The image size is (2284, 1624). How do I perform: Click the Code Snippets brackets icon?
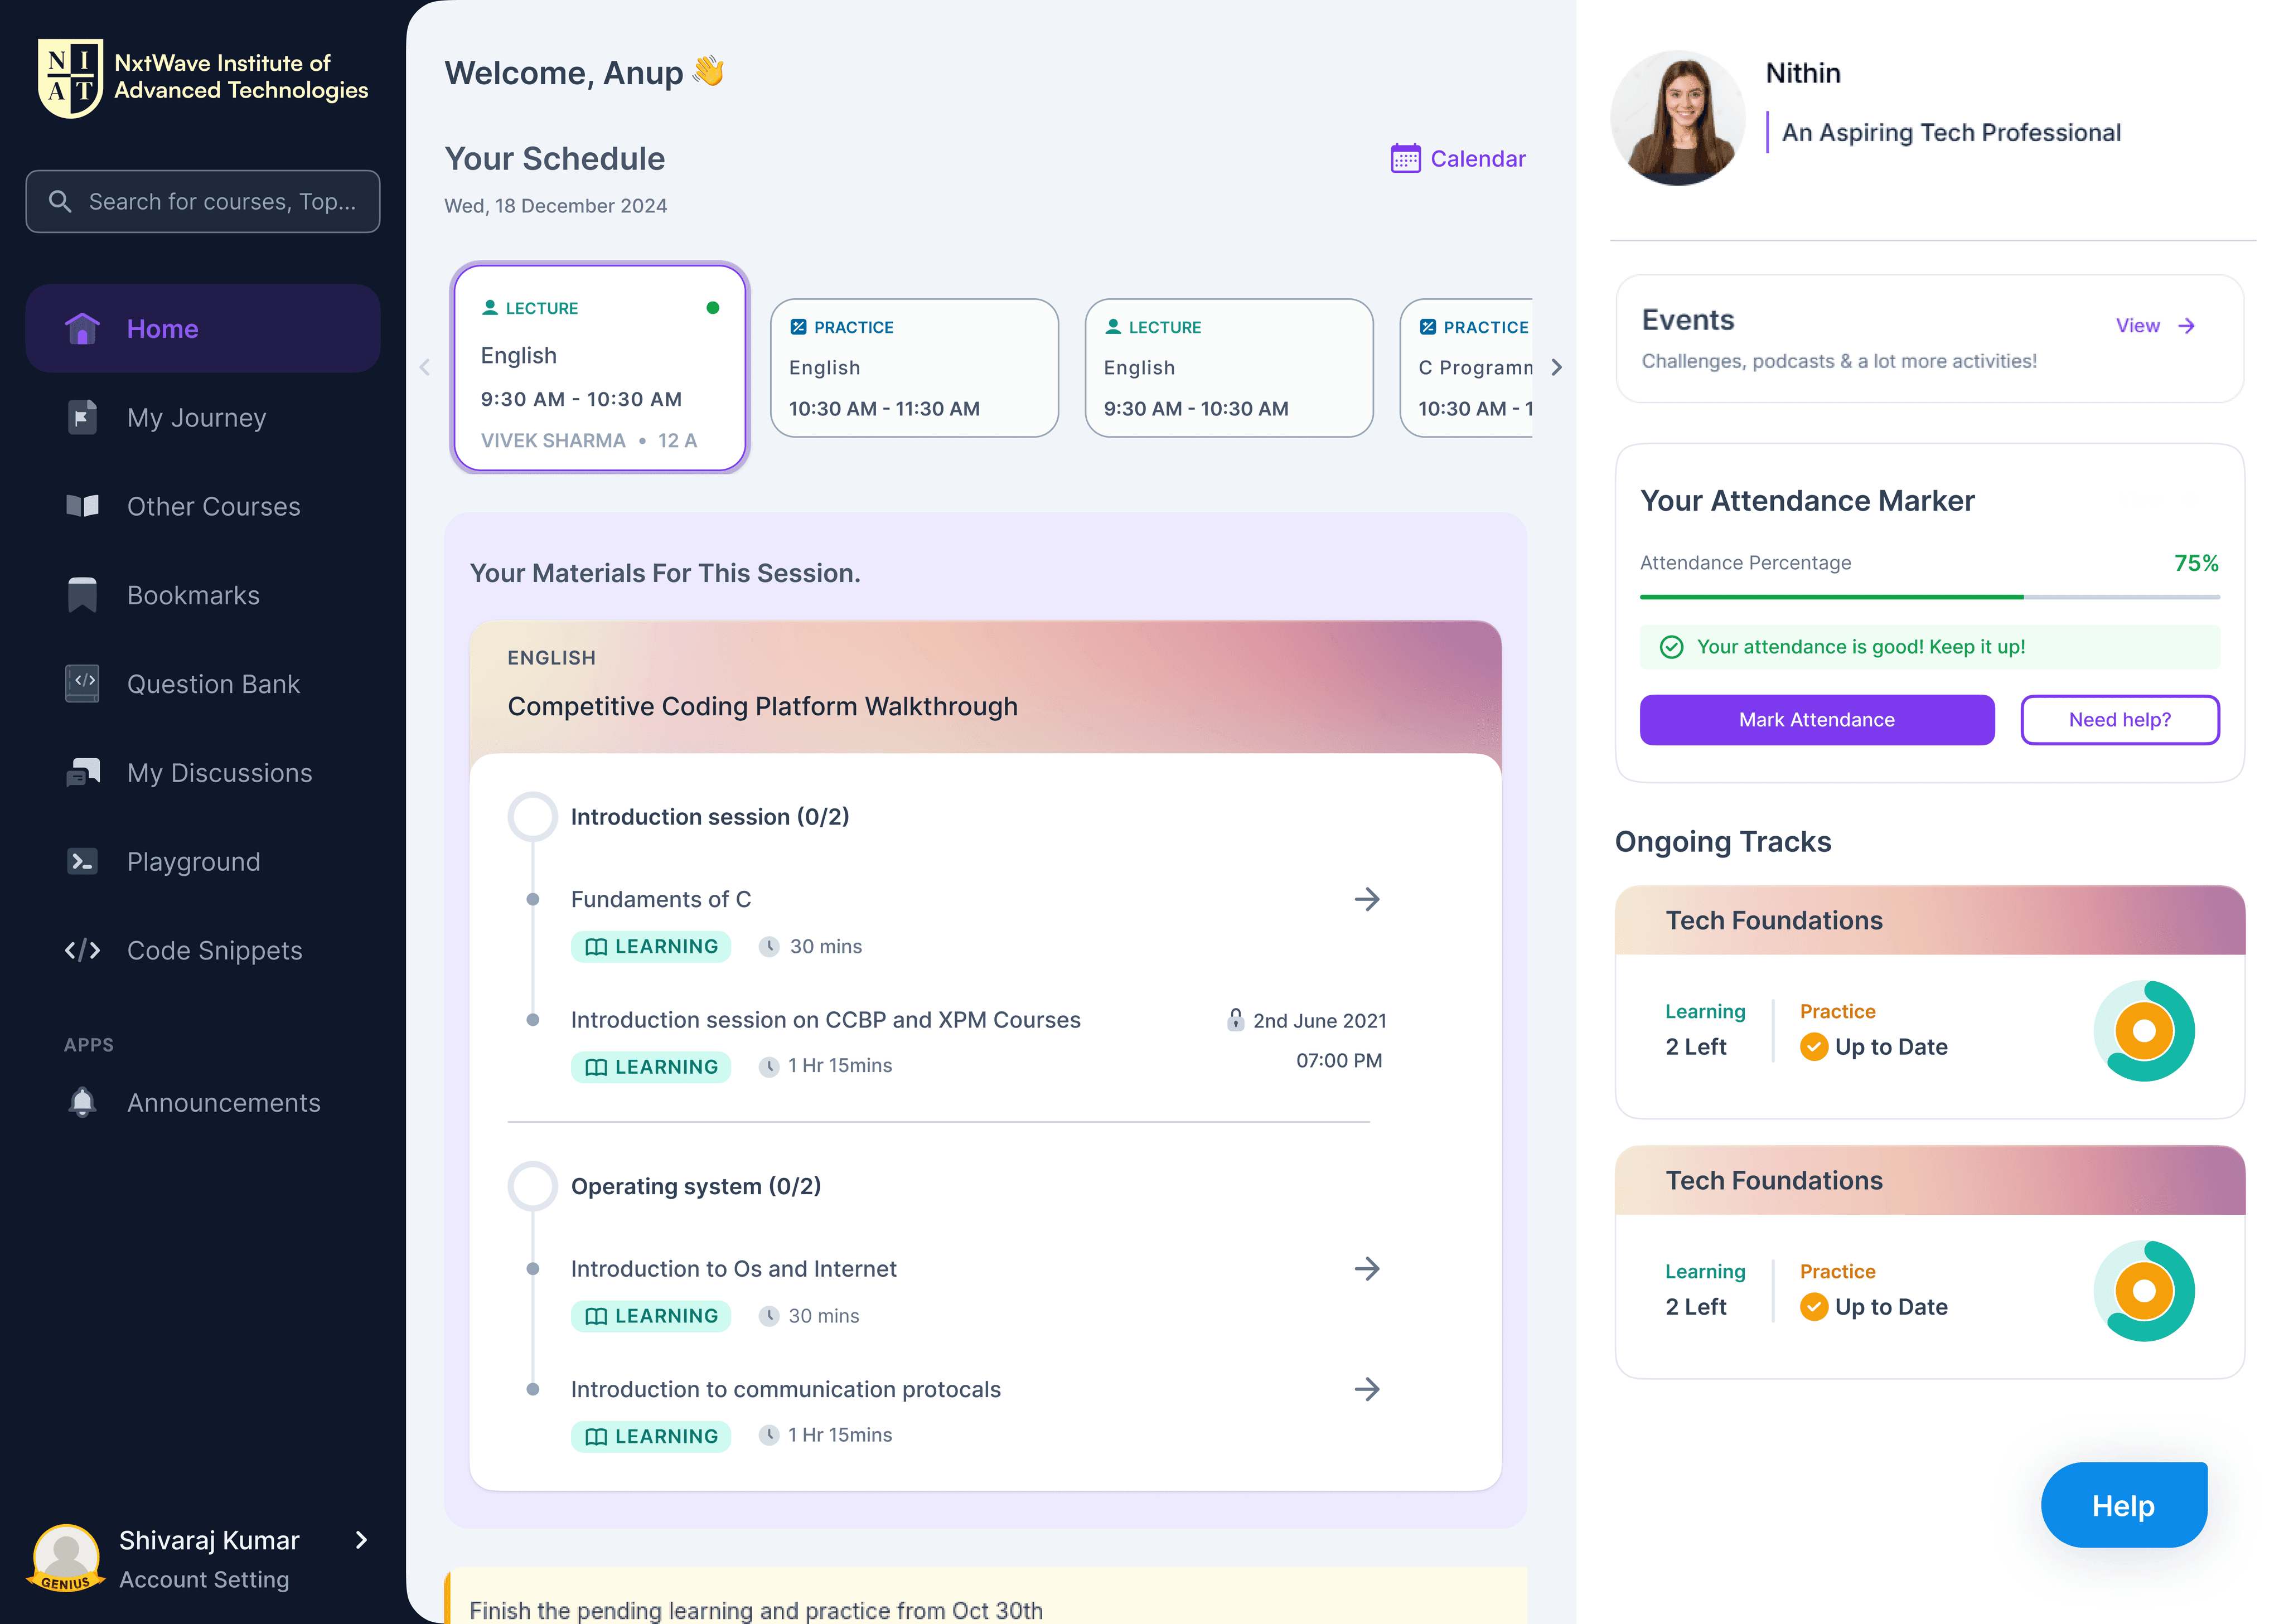82,950
